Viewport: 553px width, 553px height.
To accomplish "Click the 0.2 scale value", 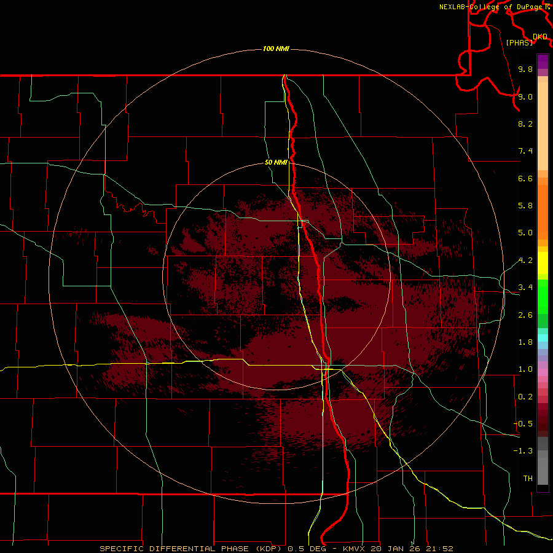I will [525, 397].
